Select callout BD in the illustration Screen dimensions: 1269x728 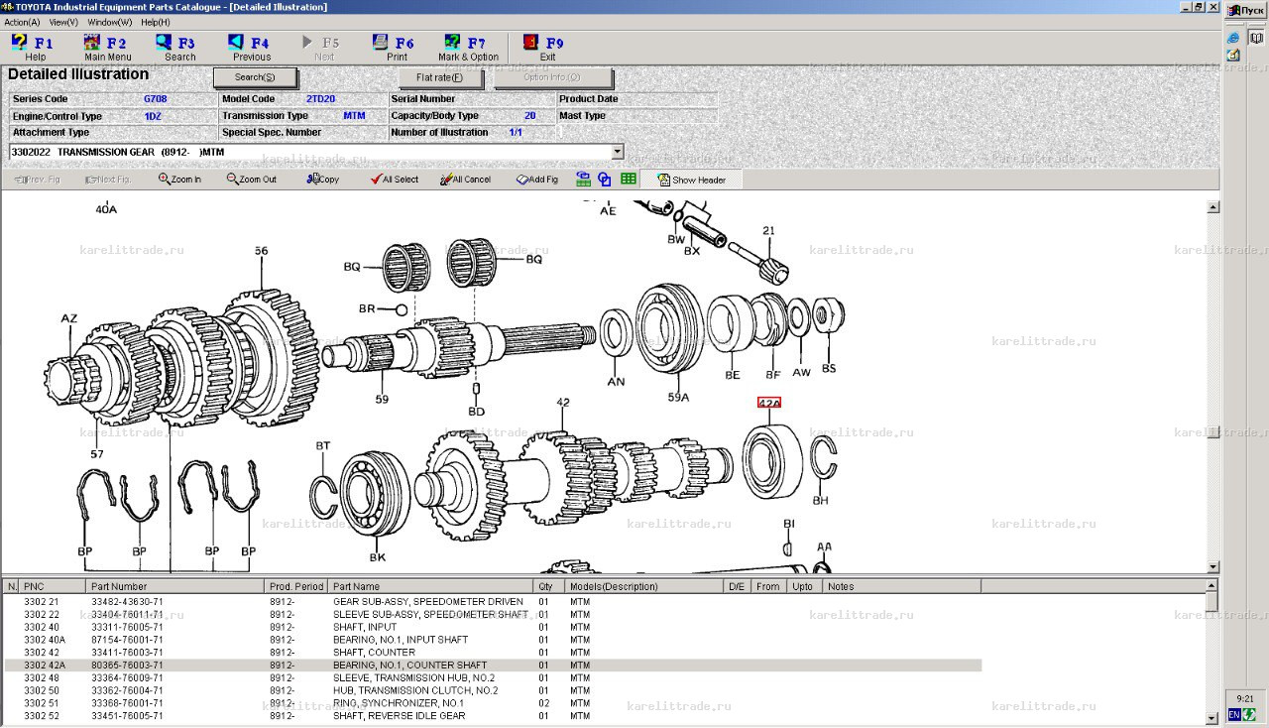(476, 410)
